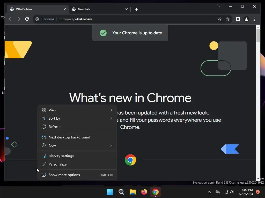This screenshot has height=198, width=265.
Task: Open the notification badge in tray
Action: pyautogui.click(x=258, y=192)
